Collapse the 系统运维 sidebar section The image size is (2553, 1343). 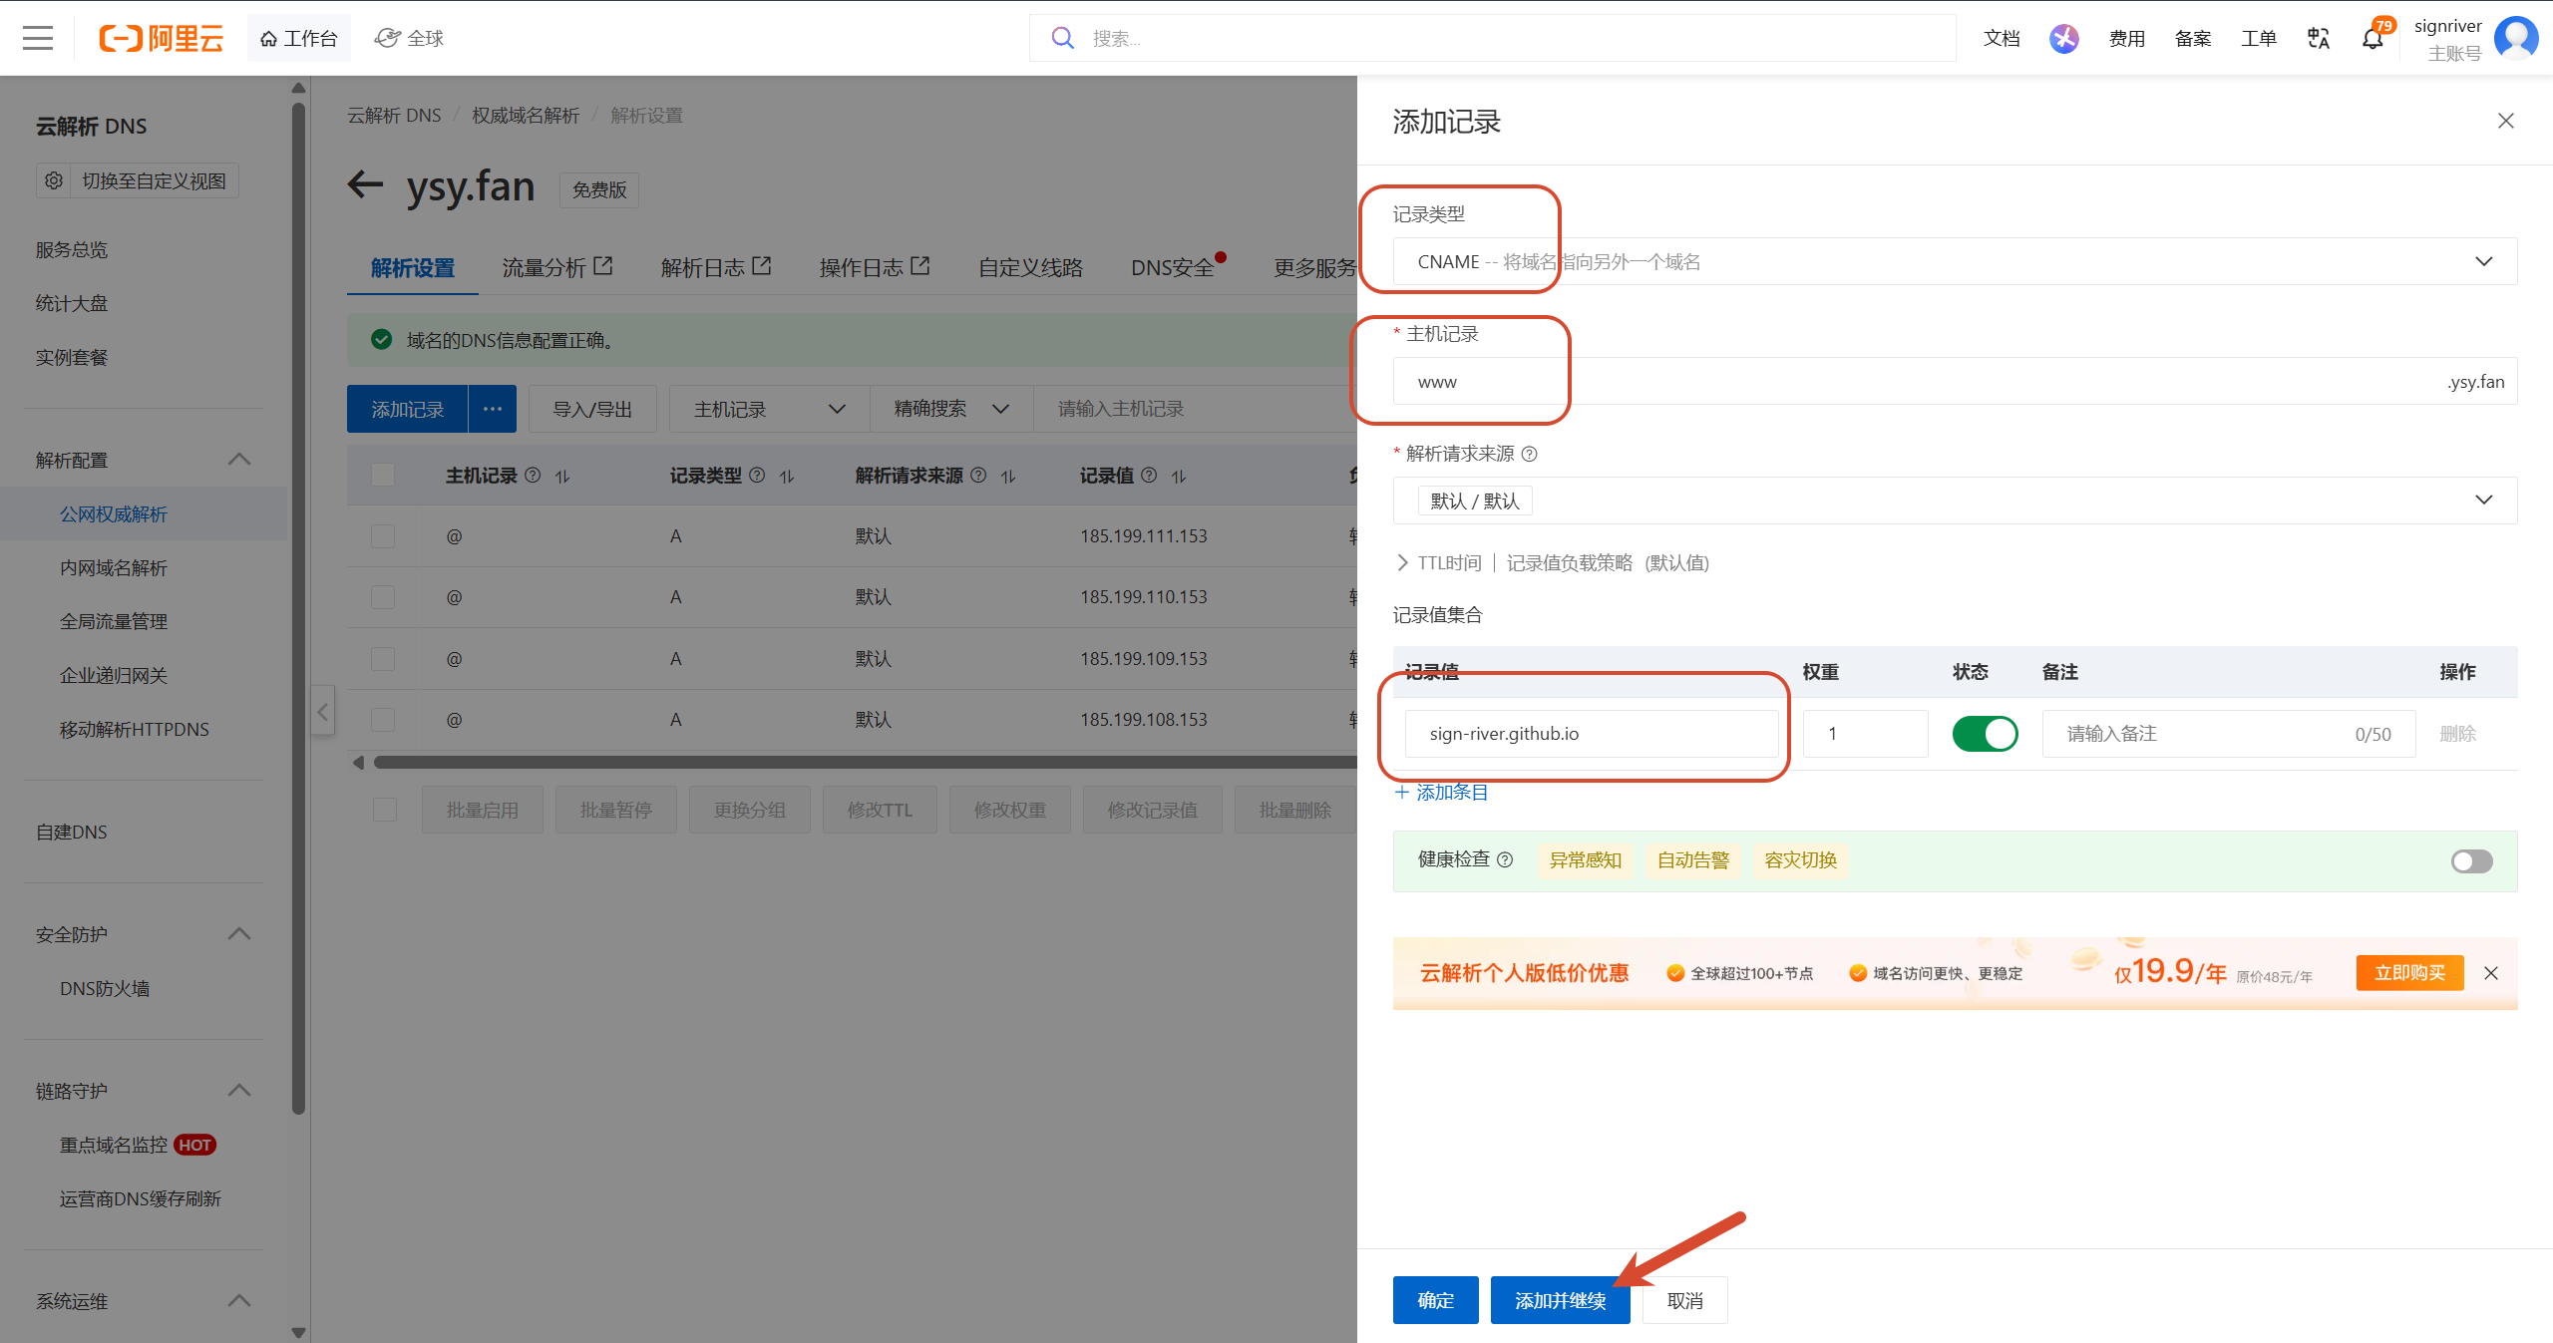pyautogui.click(x=239, y=1301)
